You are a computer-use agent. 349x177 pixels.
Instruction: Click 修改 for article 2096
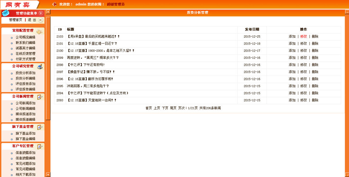pyautogui.click(x=303, y=79)
